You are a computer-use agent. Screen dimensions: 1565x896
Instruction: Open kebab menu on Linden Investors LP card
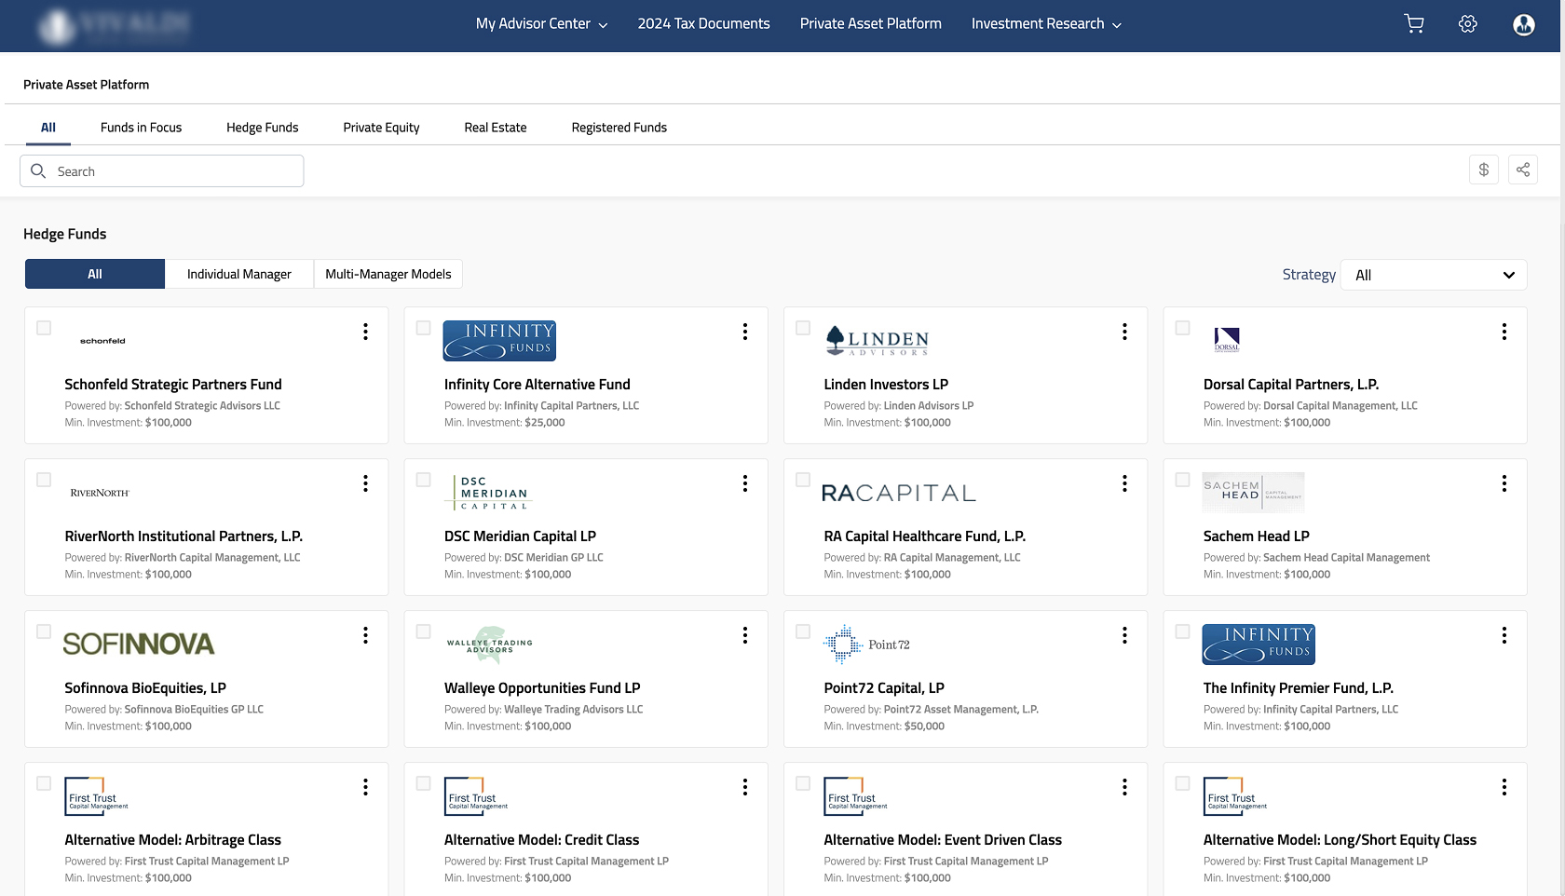(1124, 332)
